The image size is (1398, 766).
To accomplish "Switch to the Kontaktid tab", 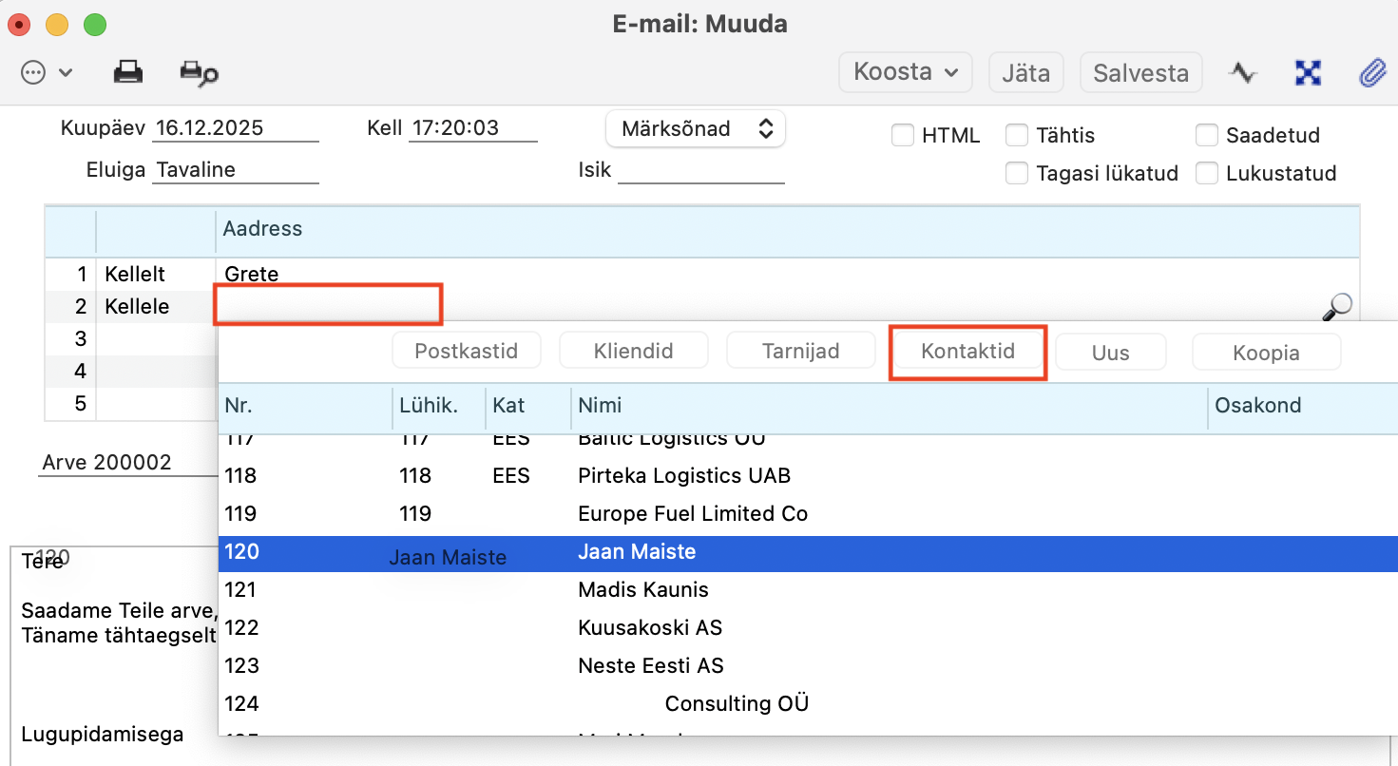I will click(x=967, y=352).
